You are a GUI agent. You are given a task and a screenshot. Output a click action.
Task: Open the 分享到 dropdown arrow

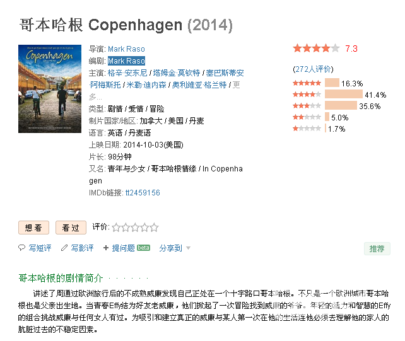(x=188, y=248)
